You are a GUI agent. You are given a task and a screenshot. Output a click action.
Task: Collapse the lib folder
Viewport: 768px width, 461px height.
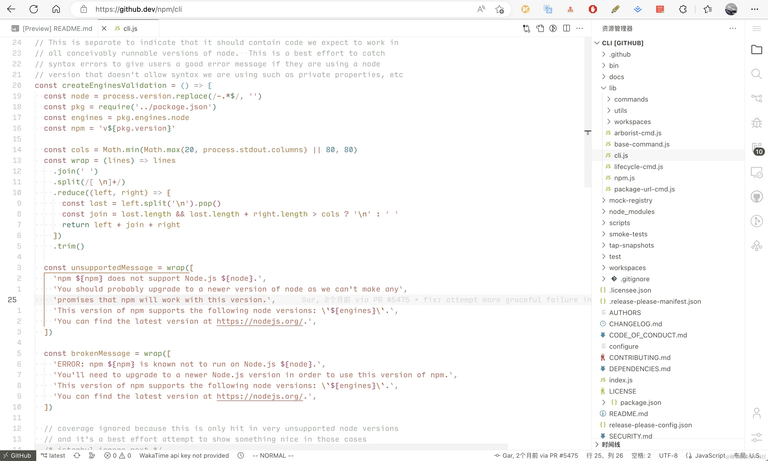tap(612, 88)
